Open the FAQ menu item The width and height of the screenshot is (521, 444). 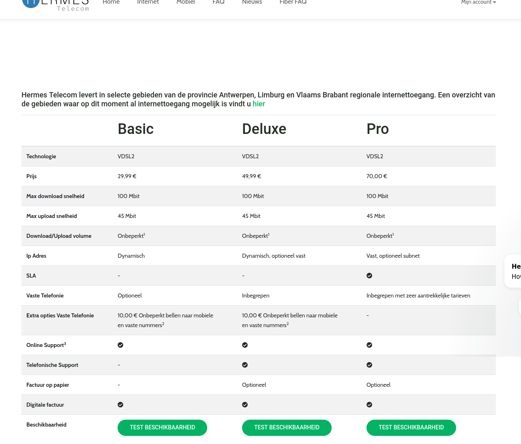(x=219, y=2)
